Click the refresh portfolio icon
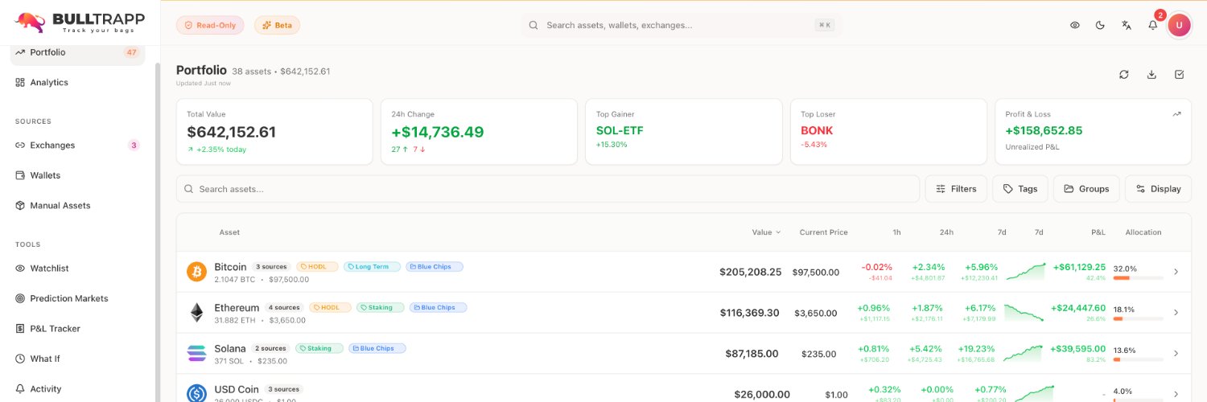Viewport: 1207px width, 402px height. pos(1124,75)
